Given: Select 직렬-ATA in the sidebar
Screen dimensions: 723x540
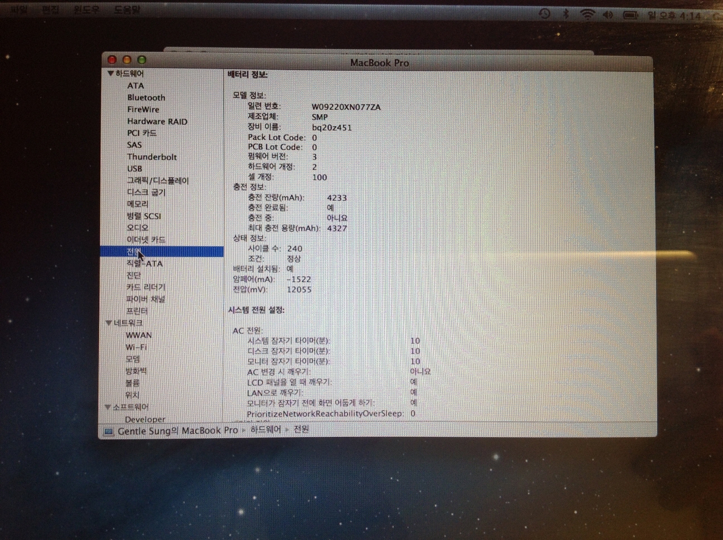Looking at the screenshot, I should pos(144,263).
